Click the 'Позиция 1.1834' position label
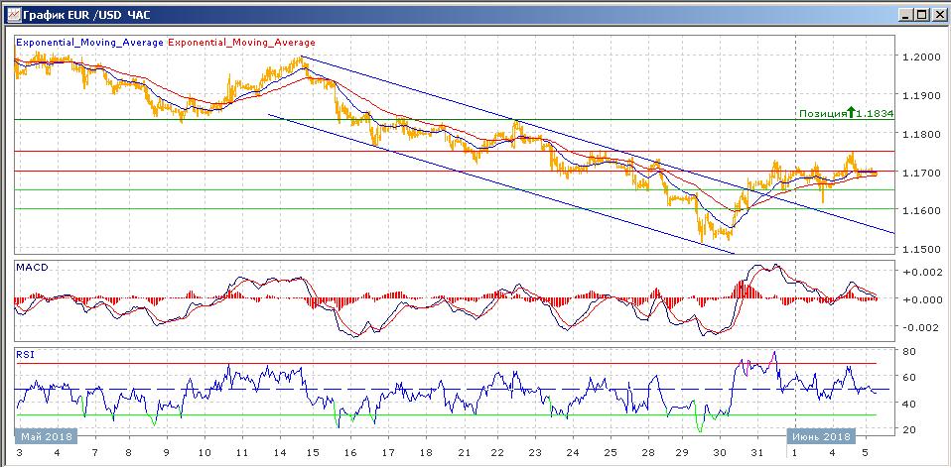Image resolution: width=951 pixels, height=468 pixels. (846, 113)
